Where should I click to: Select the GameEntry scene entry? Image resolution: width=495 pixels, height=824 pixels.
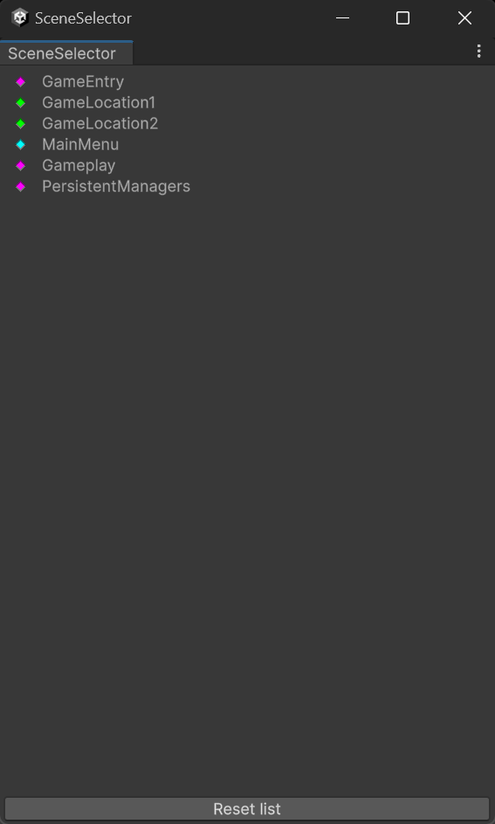click(x=83, y=81)
